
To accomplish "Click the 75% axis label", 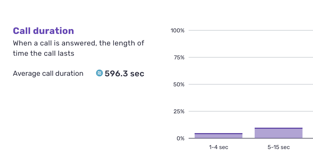I will (x=179, y=58).
